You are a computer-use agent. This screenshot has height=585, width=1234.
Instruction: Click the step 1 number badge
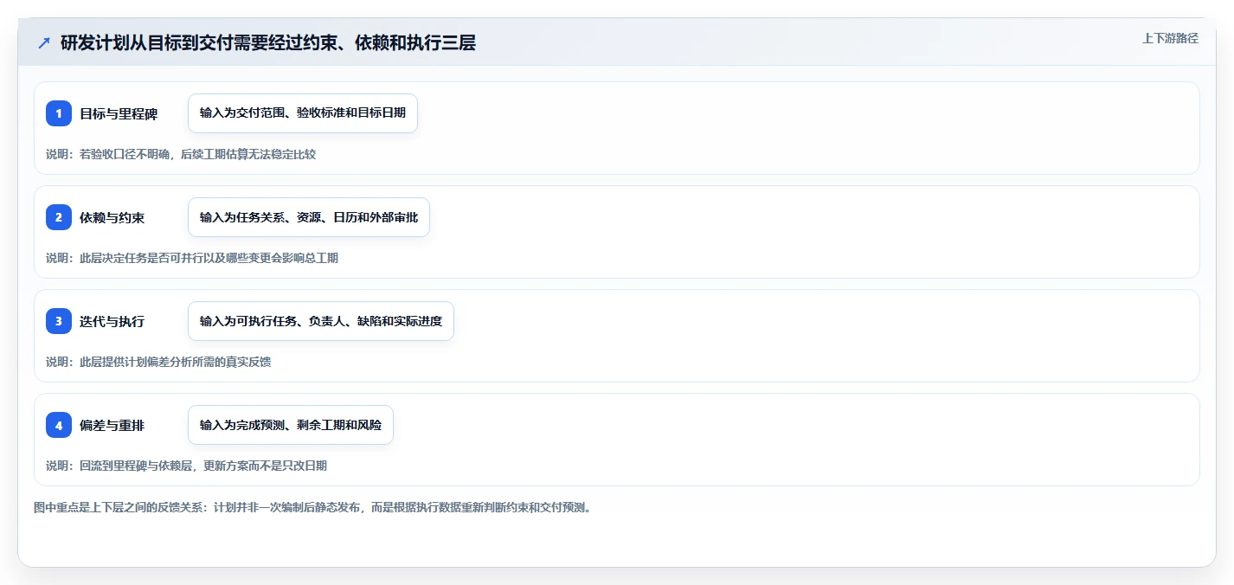59,113
